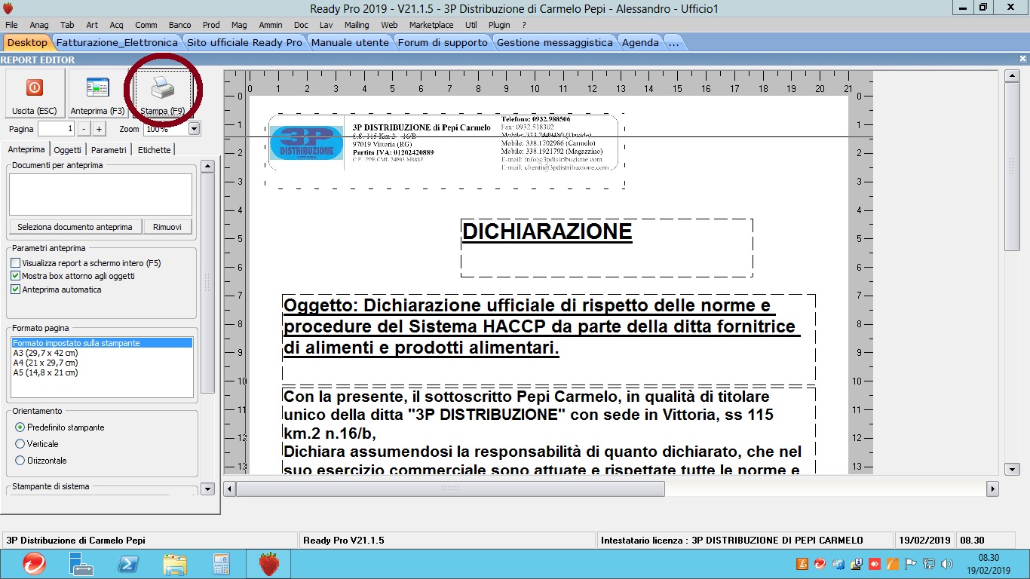Open the Marketplace menu

[431, 25]
